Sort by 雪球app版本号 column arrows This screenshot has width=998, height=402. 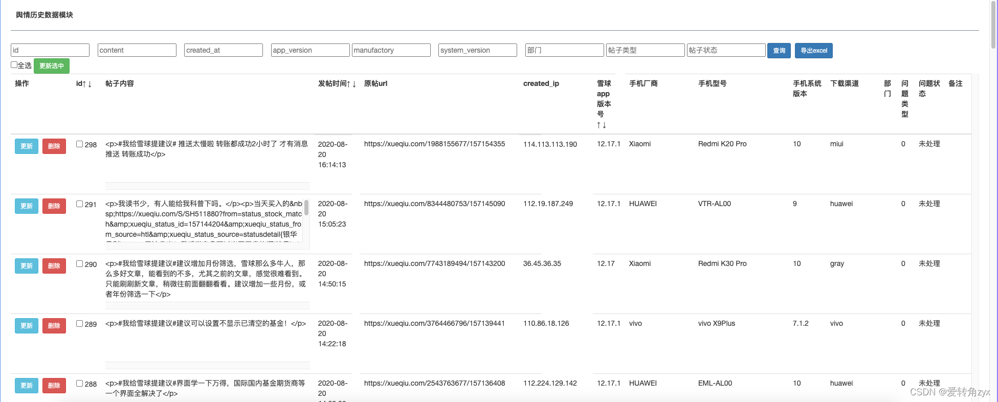pos(602,125)
